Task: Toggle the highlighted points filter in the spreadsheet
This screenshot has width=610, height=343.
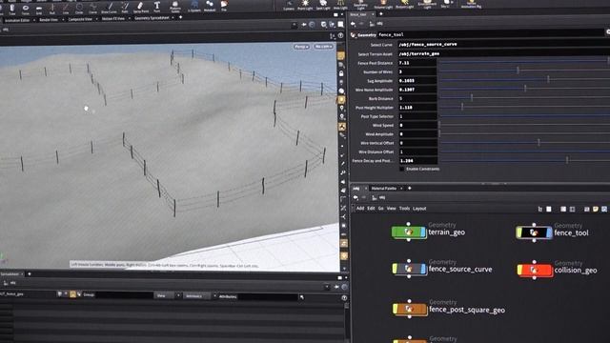Action: tap(72, 294)
